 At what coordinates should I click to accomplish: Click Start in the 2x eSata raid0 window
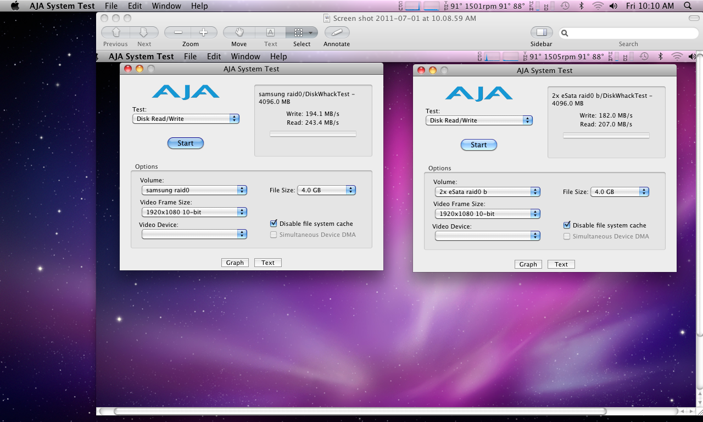click(479, 145)
